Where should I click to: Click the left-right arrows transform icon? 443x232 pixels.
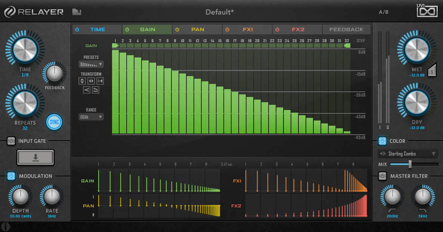coord(91,81)
